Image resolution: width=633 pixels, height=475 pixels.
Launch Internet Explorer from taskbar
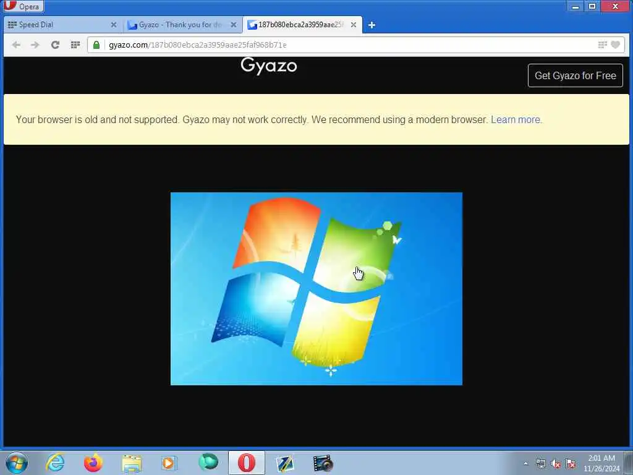tap(55, 463)
